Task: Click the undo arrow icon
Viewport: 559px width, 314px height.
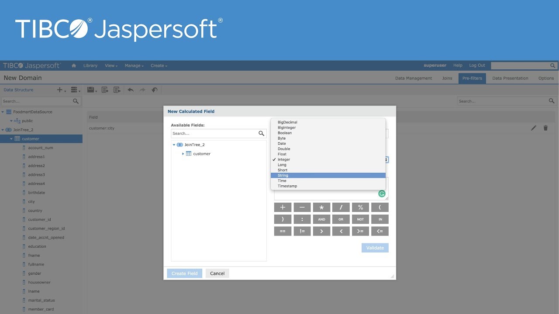Action: [131, 90]
